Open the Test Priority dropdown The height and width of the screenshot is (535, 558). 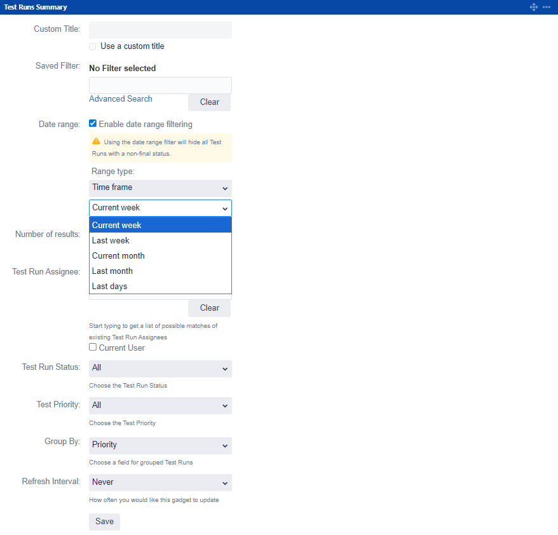[x=160, y=405]
